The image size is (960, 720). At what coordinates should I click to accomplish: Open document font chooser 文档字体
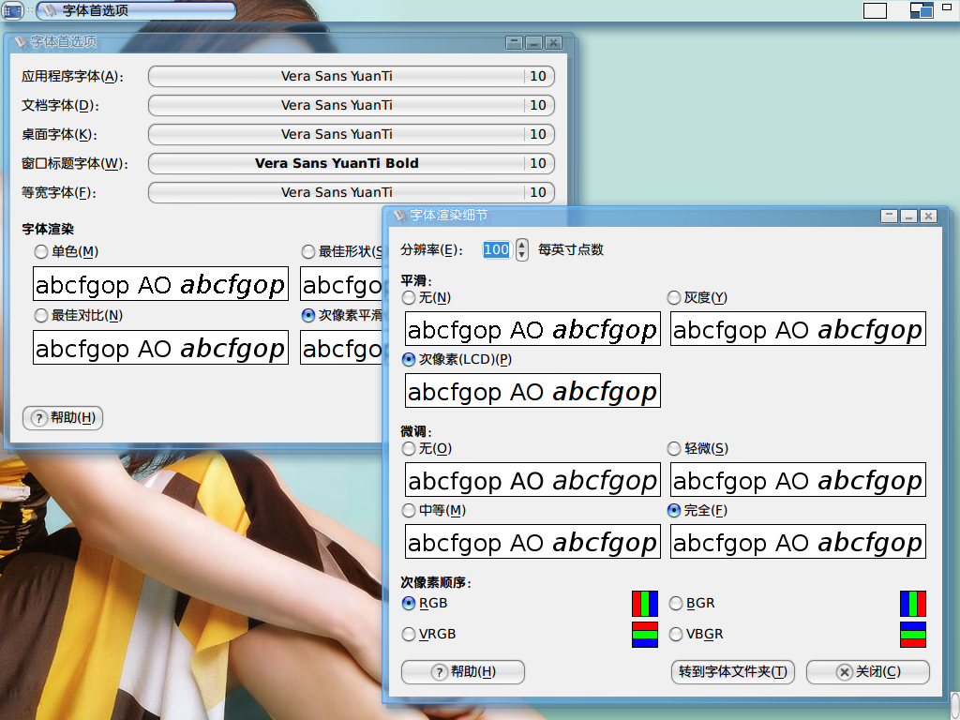[352, 105]
